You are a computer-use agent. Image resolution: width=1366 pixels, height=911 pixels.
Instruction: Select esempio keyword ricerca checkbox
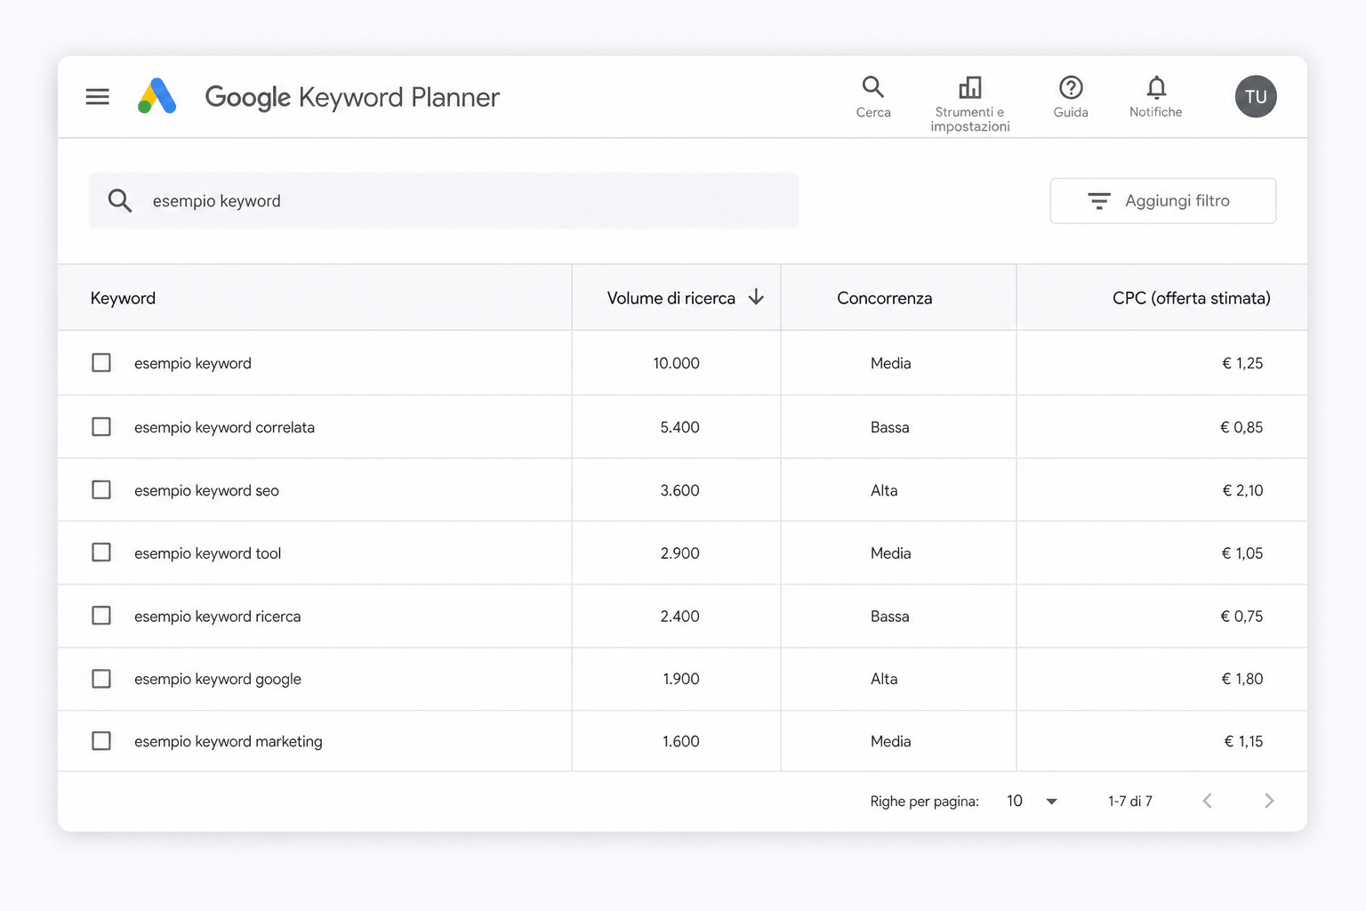click(101, 616)
